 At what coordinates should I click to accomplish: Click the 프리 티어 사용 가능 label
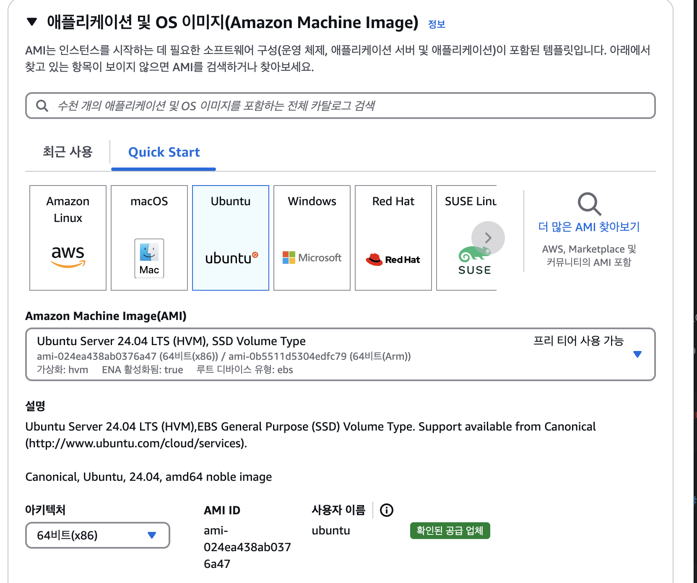tap(578, 341)
